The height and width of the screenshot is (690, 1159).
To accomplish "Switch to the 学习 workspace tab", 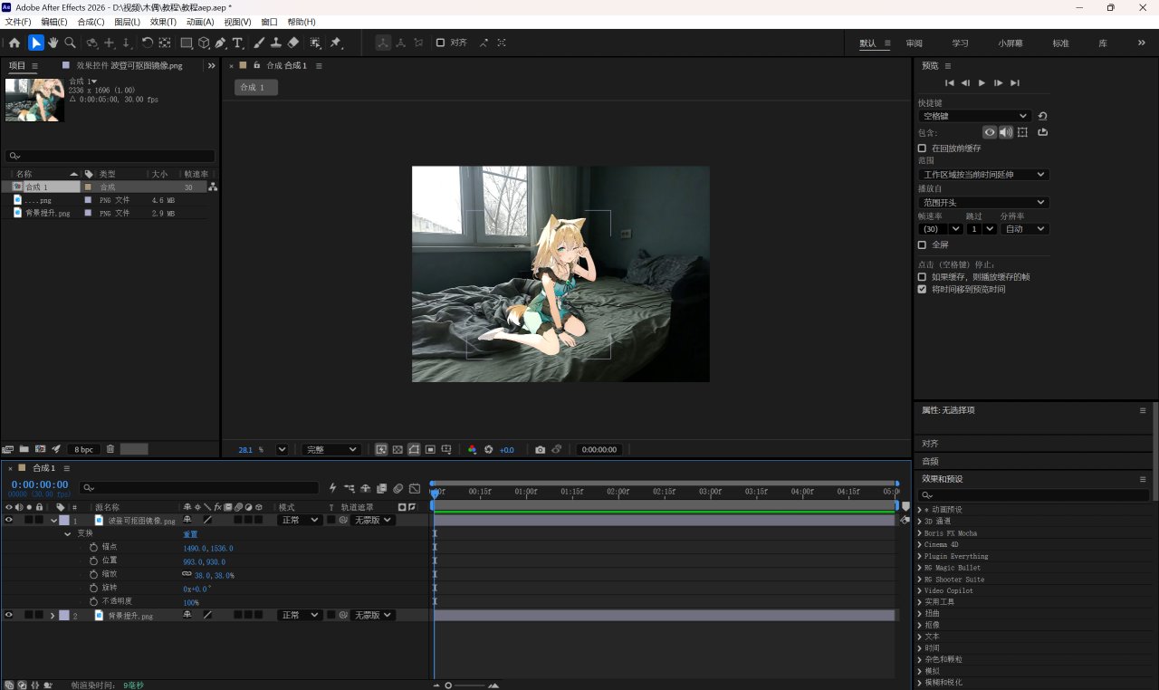I will 960,43.
